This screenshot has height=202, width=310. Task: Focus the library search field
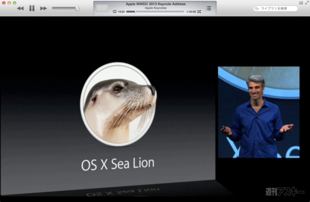(275, 8)
